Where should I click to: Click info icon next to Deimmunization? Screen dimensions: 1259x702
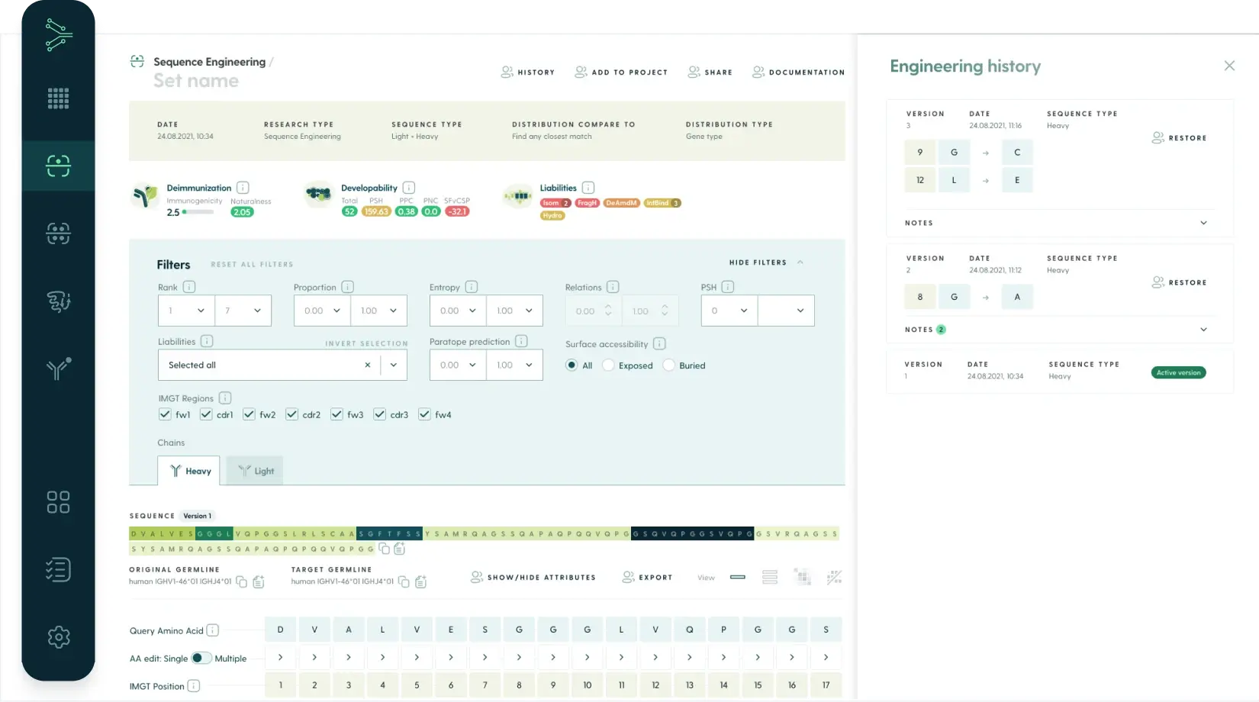243,188
